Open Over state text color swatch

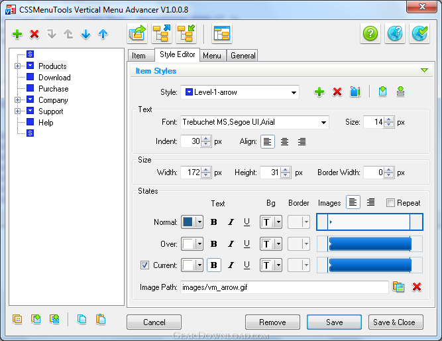tap(192, 244)
